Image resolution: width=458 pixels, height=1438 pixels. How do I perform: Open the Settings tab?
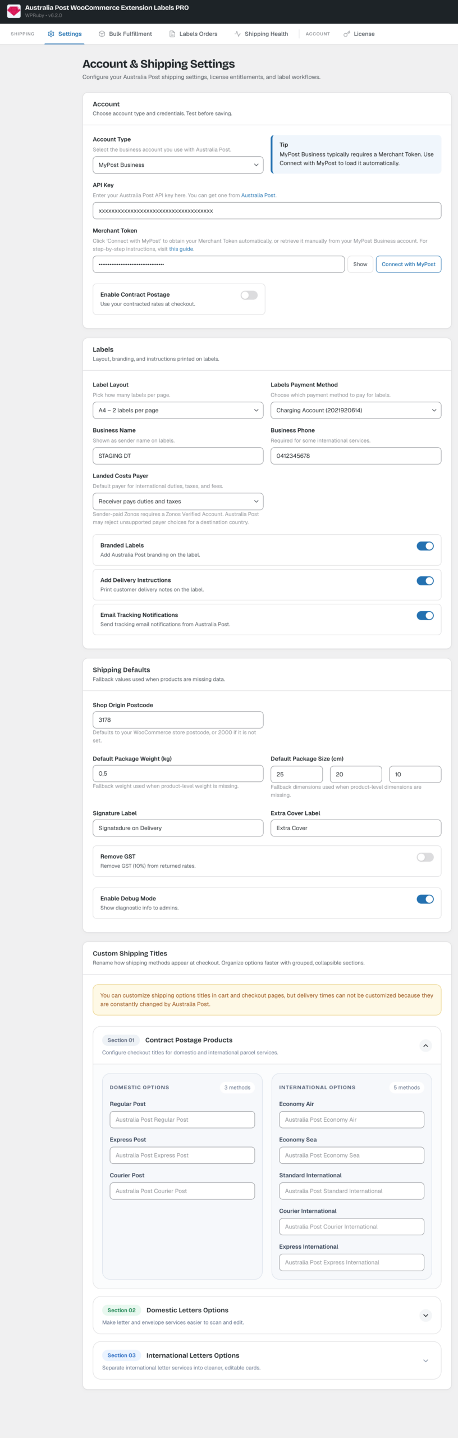[x=65, y=34]
